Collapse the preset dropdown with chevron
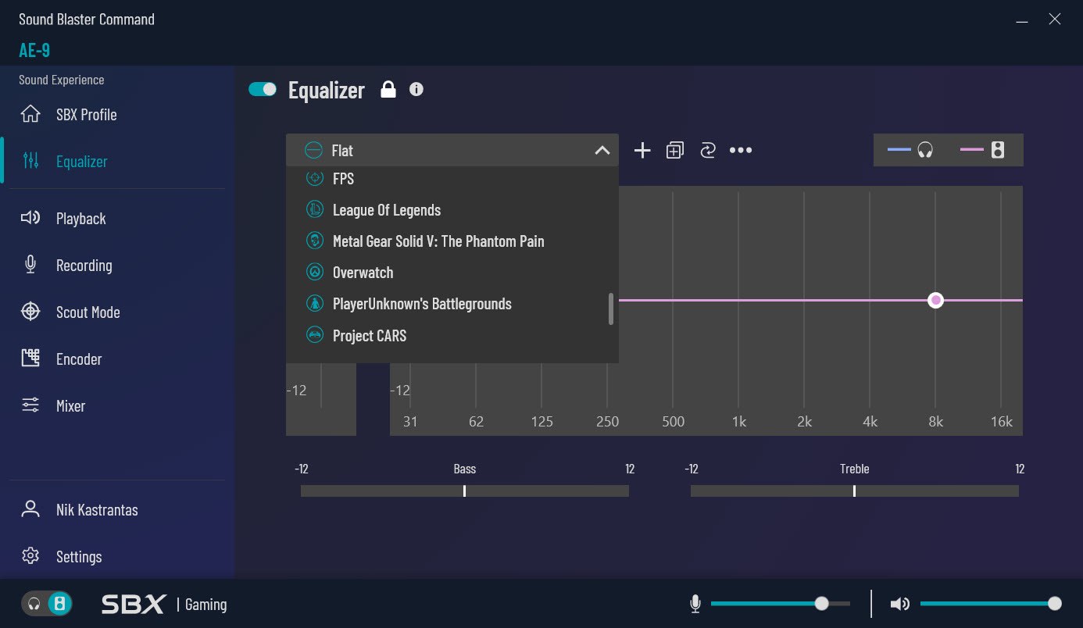This screenshot has height=628, width=1083. click(602, 150)
